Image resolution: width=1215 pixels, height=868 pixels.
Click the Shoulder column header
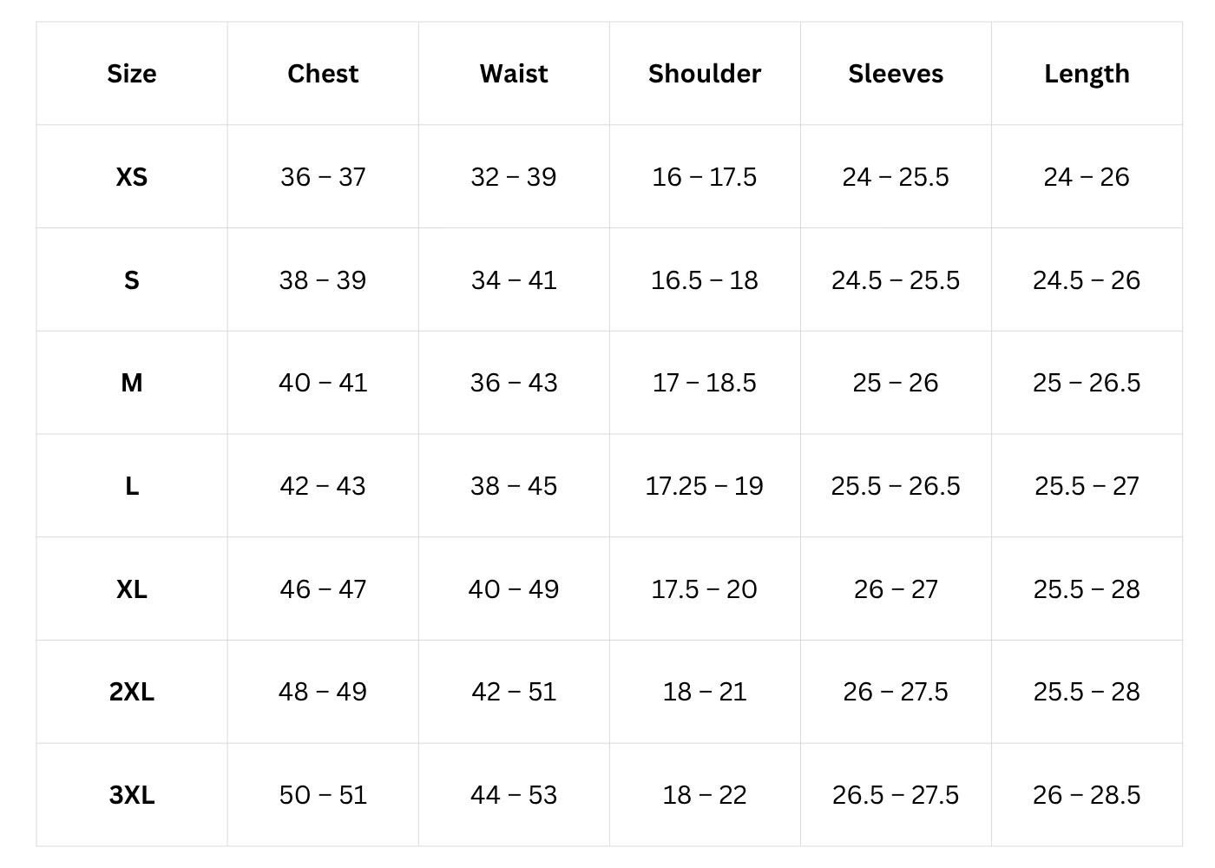(705, 74)
